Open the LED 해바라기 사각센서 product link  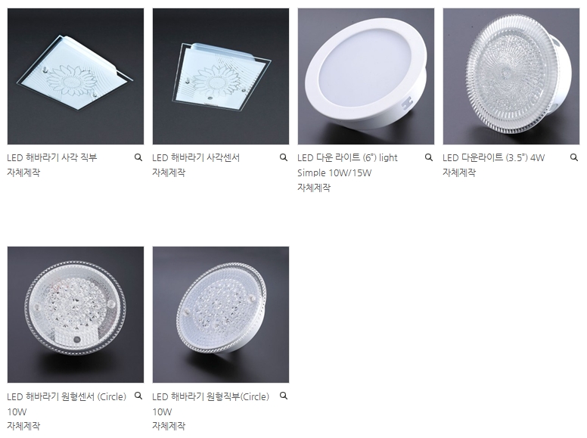[196, 157]
